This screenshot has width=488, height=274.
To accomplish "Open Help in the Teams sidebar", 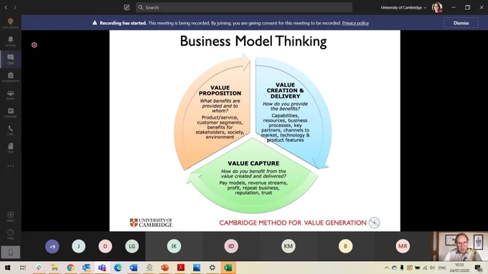I will click(11, 234).
